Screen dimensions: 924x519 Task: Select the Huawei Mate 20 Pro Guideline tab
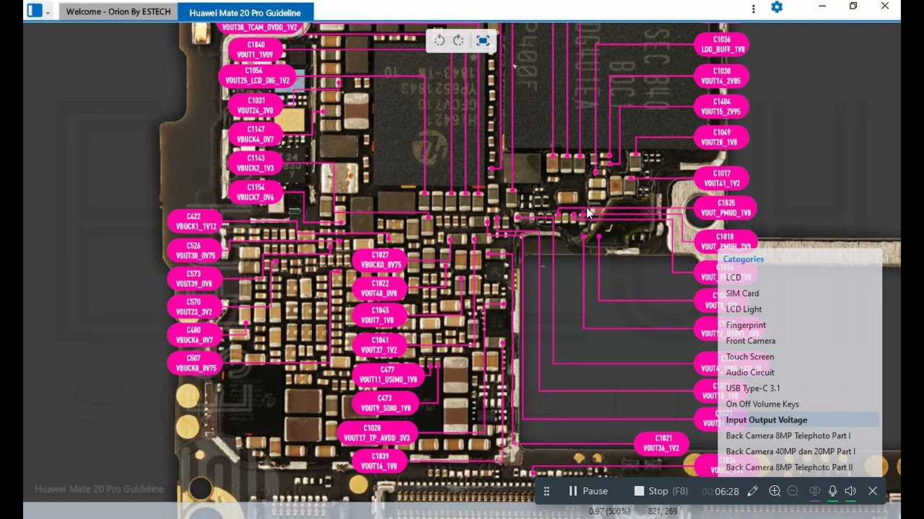click(245, 12)
